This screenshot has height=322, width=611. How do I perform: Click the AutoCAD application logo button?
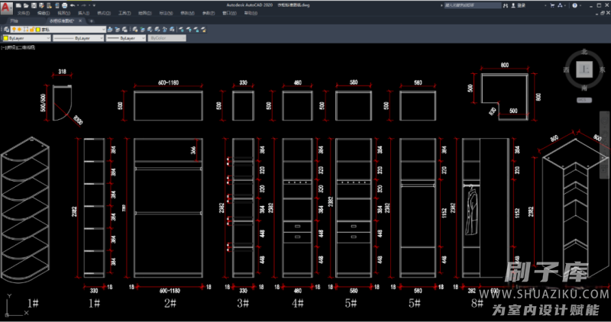click(6, 7)
